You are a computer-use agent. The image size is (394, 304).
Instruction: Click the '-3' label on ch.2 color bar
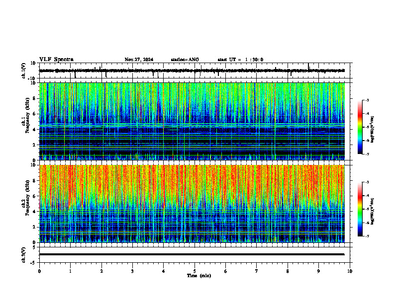coord(367,182)
